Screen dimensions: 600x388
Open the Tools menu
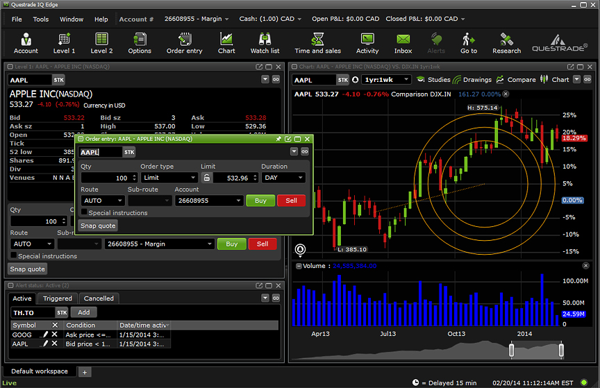click(x=40, y=19)
